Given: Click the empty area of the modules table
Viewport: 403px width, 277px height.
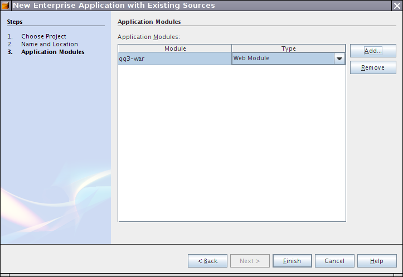Looking at the screenshot, I should tap(231, 145).
